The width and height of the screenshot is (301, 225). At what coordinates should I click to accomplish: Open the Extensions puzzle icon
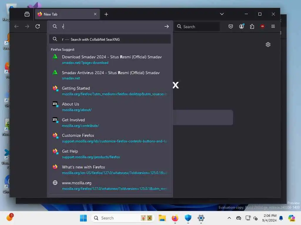(252, 26)
